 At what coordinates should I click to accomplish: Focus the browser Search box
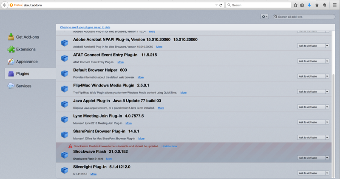258,5
